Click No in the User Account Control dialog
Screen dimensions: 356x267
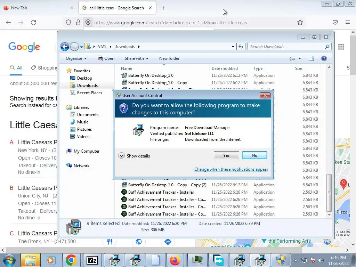(254, 155)
